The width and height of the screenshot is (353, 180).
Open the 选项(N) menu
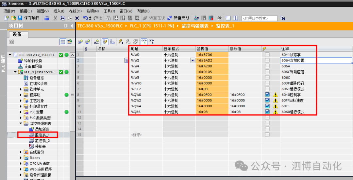point(92,11)
